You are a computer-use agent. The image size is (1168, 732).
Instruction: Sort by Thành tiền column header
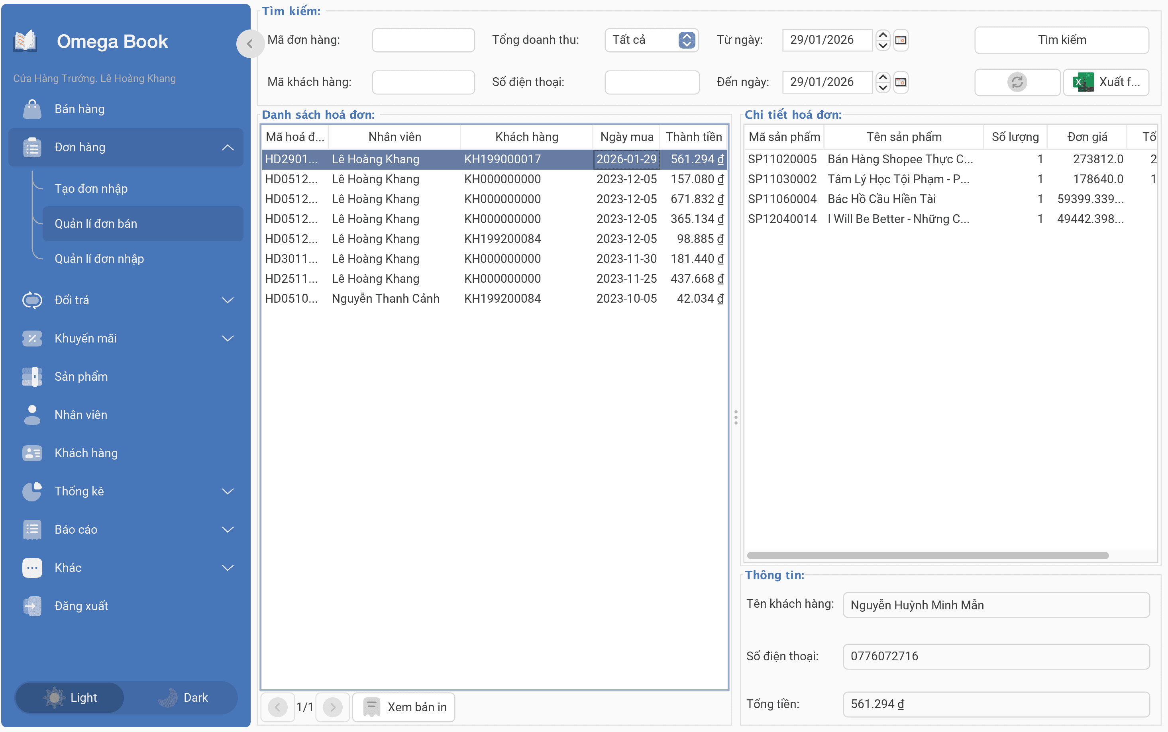694,137
